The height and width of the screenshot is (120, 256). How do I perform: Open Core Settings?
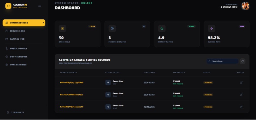pyautogui.click(x=18, y=65)
